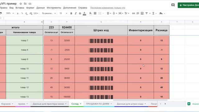Open the Инструменты menu

coord(54,8)
